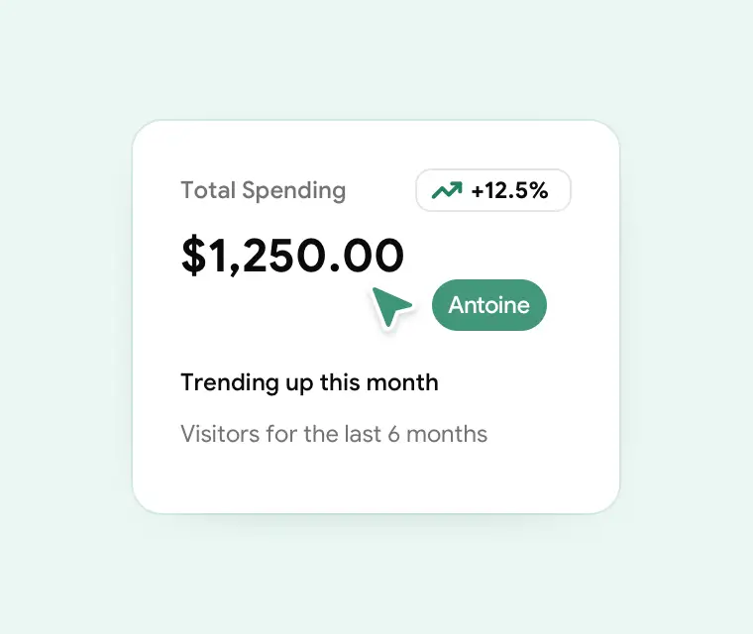The width and height of the screenshot is (753, 634).
Task: Click the green trending-up arrow icon
Action: point(447,191)
